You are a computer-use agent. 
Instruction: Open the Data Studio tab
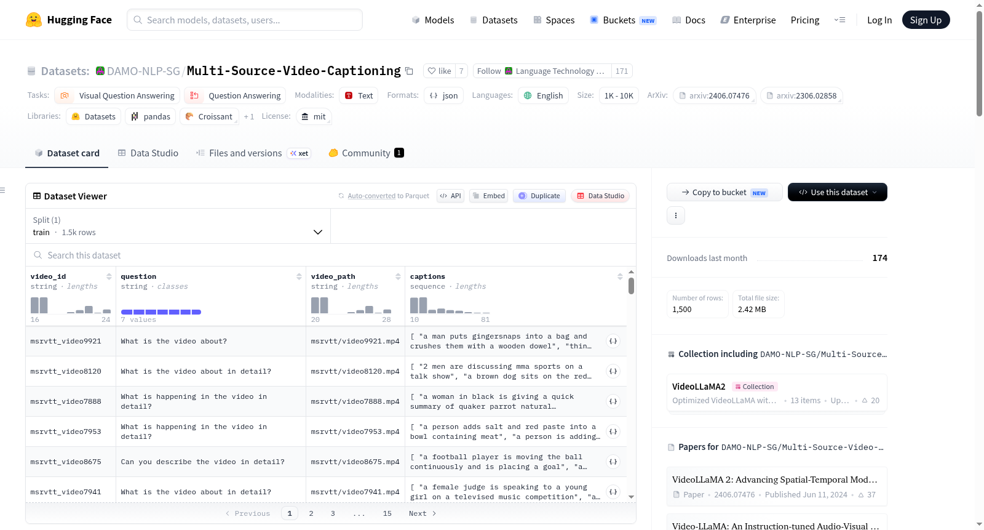pos(148,153)
